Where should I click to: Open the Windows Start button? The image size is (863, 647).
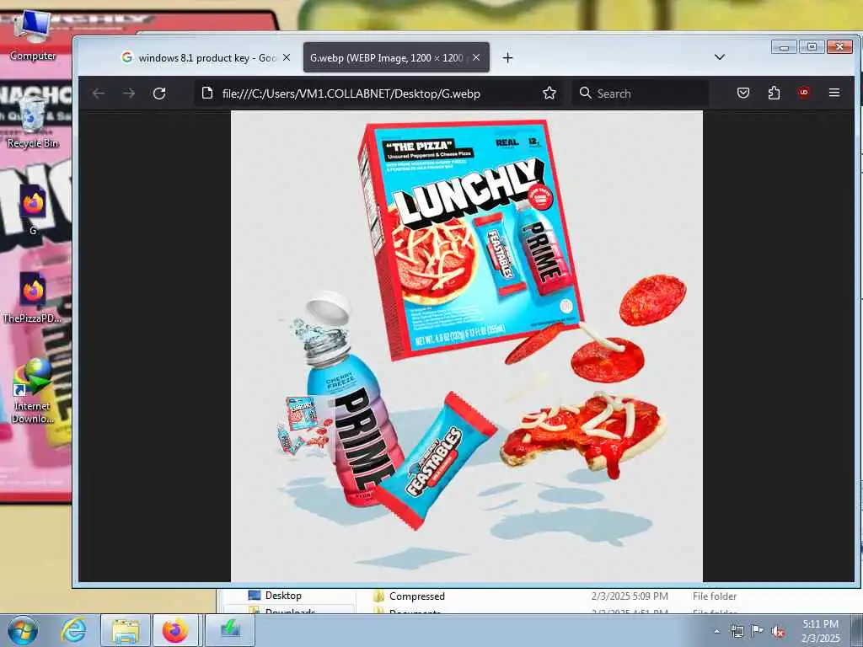23,630
